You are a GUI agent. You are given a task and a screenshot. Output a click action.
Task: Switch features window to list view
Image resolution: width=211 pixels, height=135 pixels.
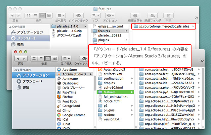point(35,16)
